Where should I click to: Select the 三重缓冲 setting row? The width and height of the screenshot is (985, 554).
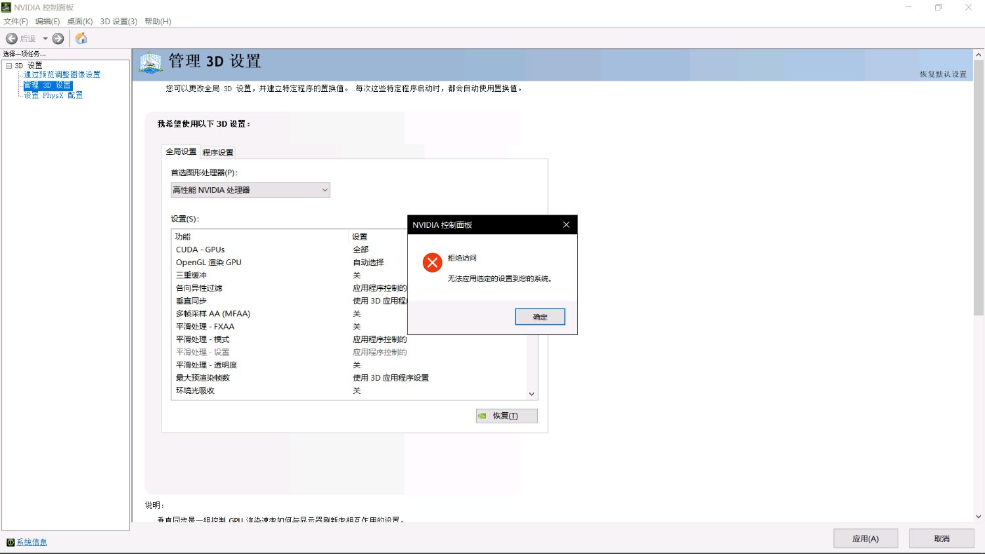tap(349, 275)
